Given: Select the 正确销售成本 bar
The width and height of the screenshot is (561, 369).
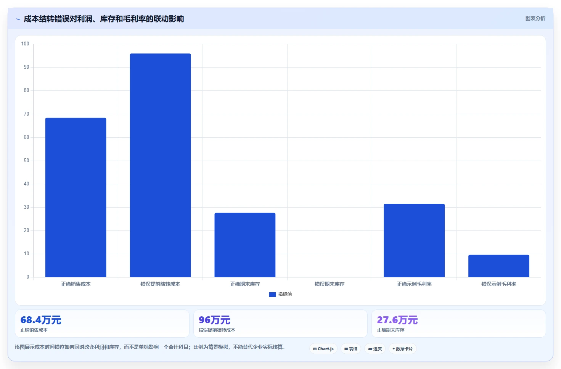Looking at the screenshot, I should 76,197.
